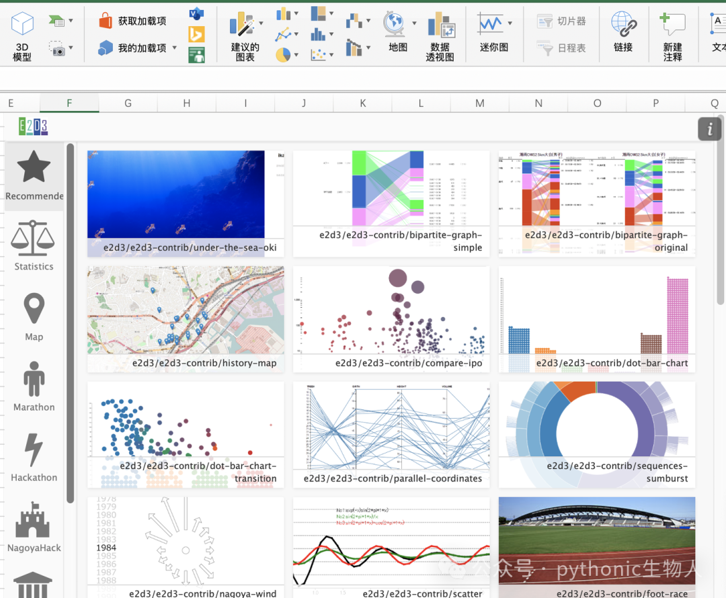The height and width of the screenshot is (598, 726).
Task: Open the foot-race stadium thumbnail
Action: tap(597, 548)
